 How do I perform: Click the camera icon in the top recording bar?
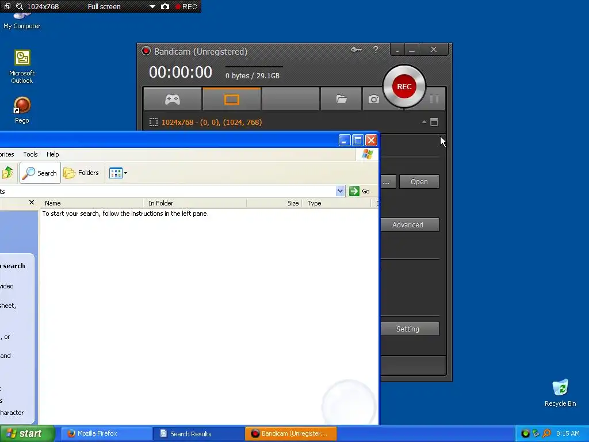pos(165,6)
